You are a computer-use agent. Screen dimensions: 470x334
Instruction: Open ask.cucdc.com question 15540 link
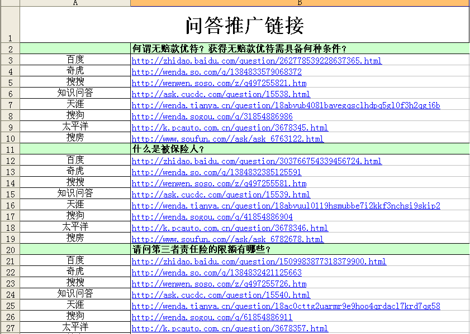[x=221, y=295]
